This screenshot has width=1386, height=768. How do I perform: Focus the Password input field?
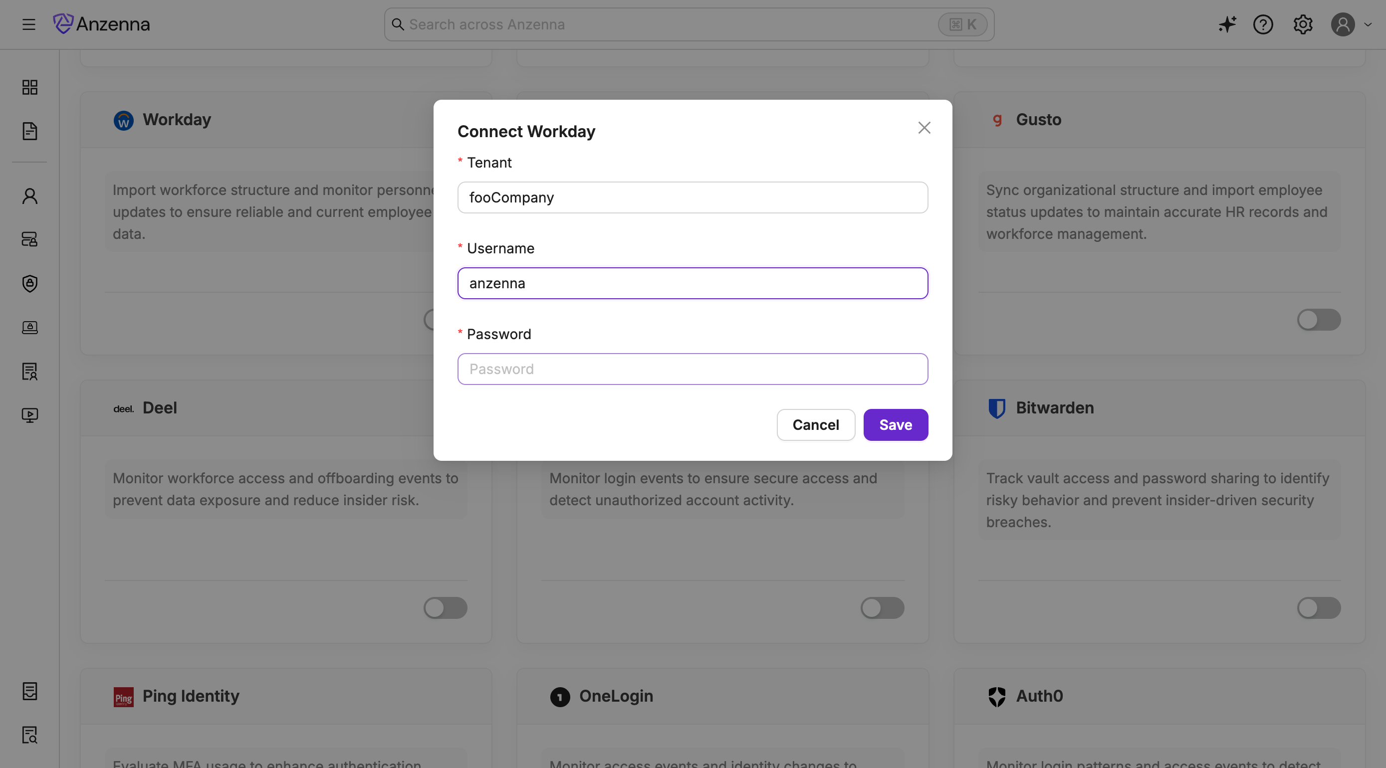point(693,369)
